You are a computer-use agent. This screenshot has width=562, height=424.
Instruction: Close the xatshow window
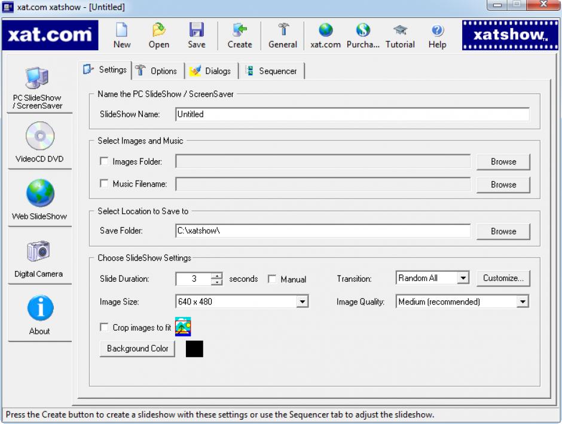(x=543, y=5)
